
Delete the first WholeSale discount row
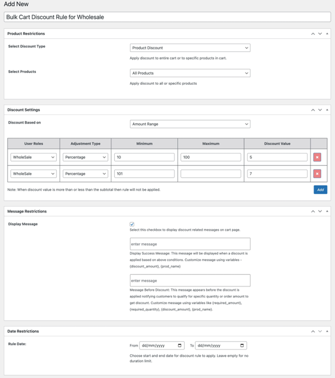click(317, 157)
